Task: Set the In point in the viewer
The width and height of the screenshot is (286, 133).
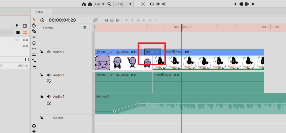Action: coord(158,4)
